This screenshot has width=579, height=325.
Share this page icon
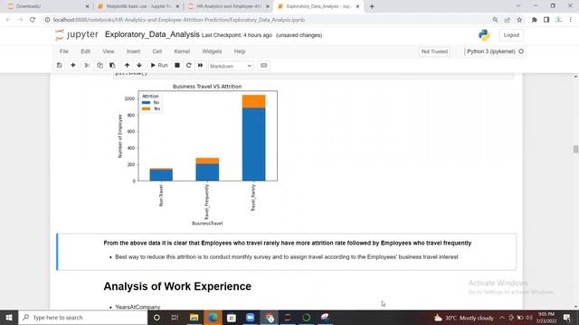pyautogui.click(x=507, y=20)
